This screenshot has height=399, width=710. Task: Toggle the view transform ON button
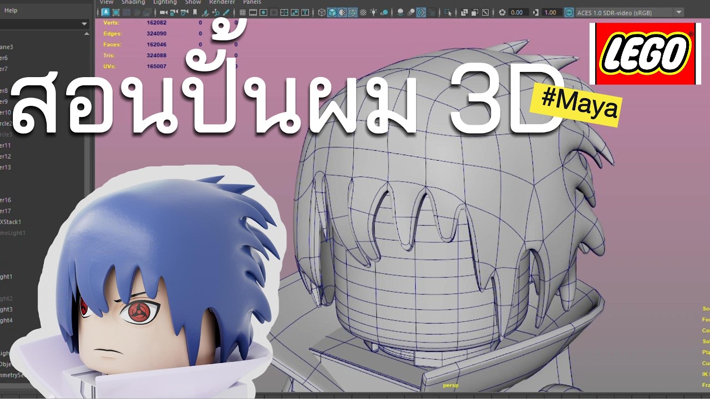pyautogui.click(x=569, y=12)
